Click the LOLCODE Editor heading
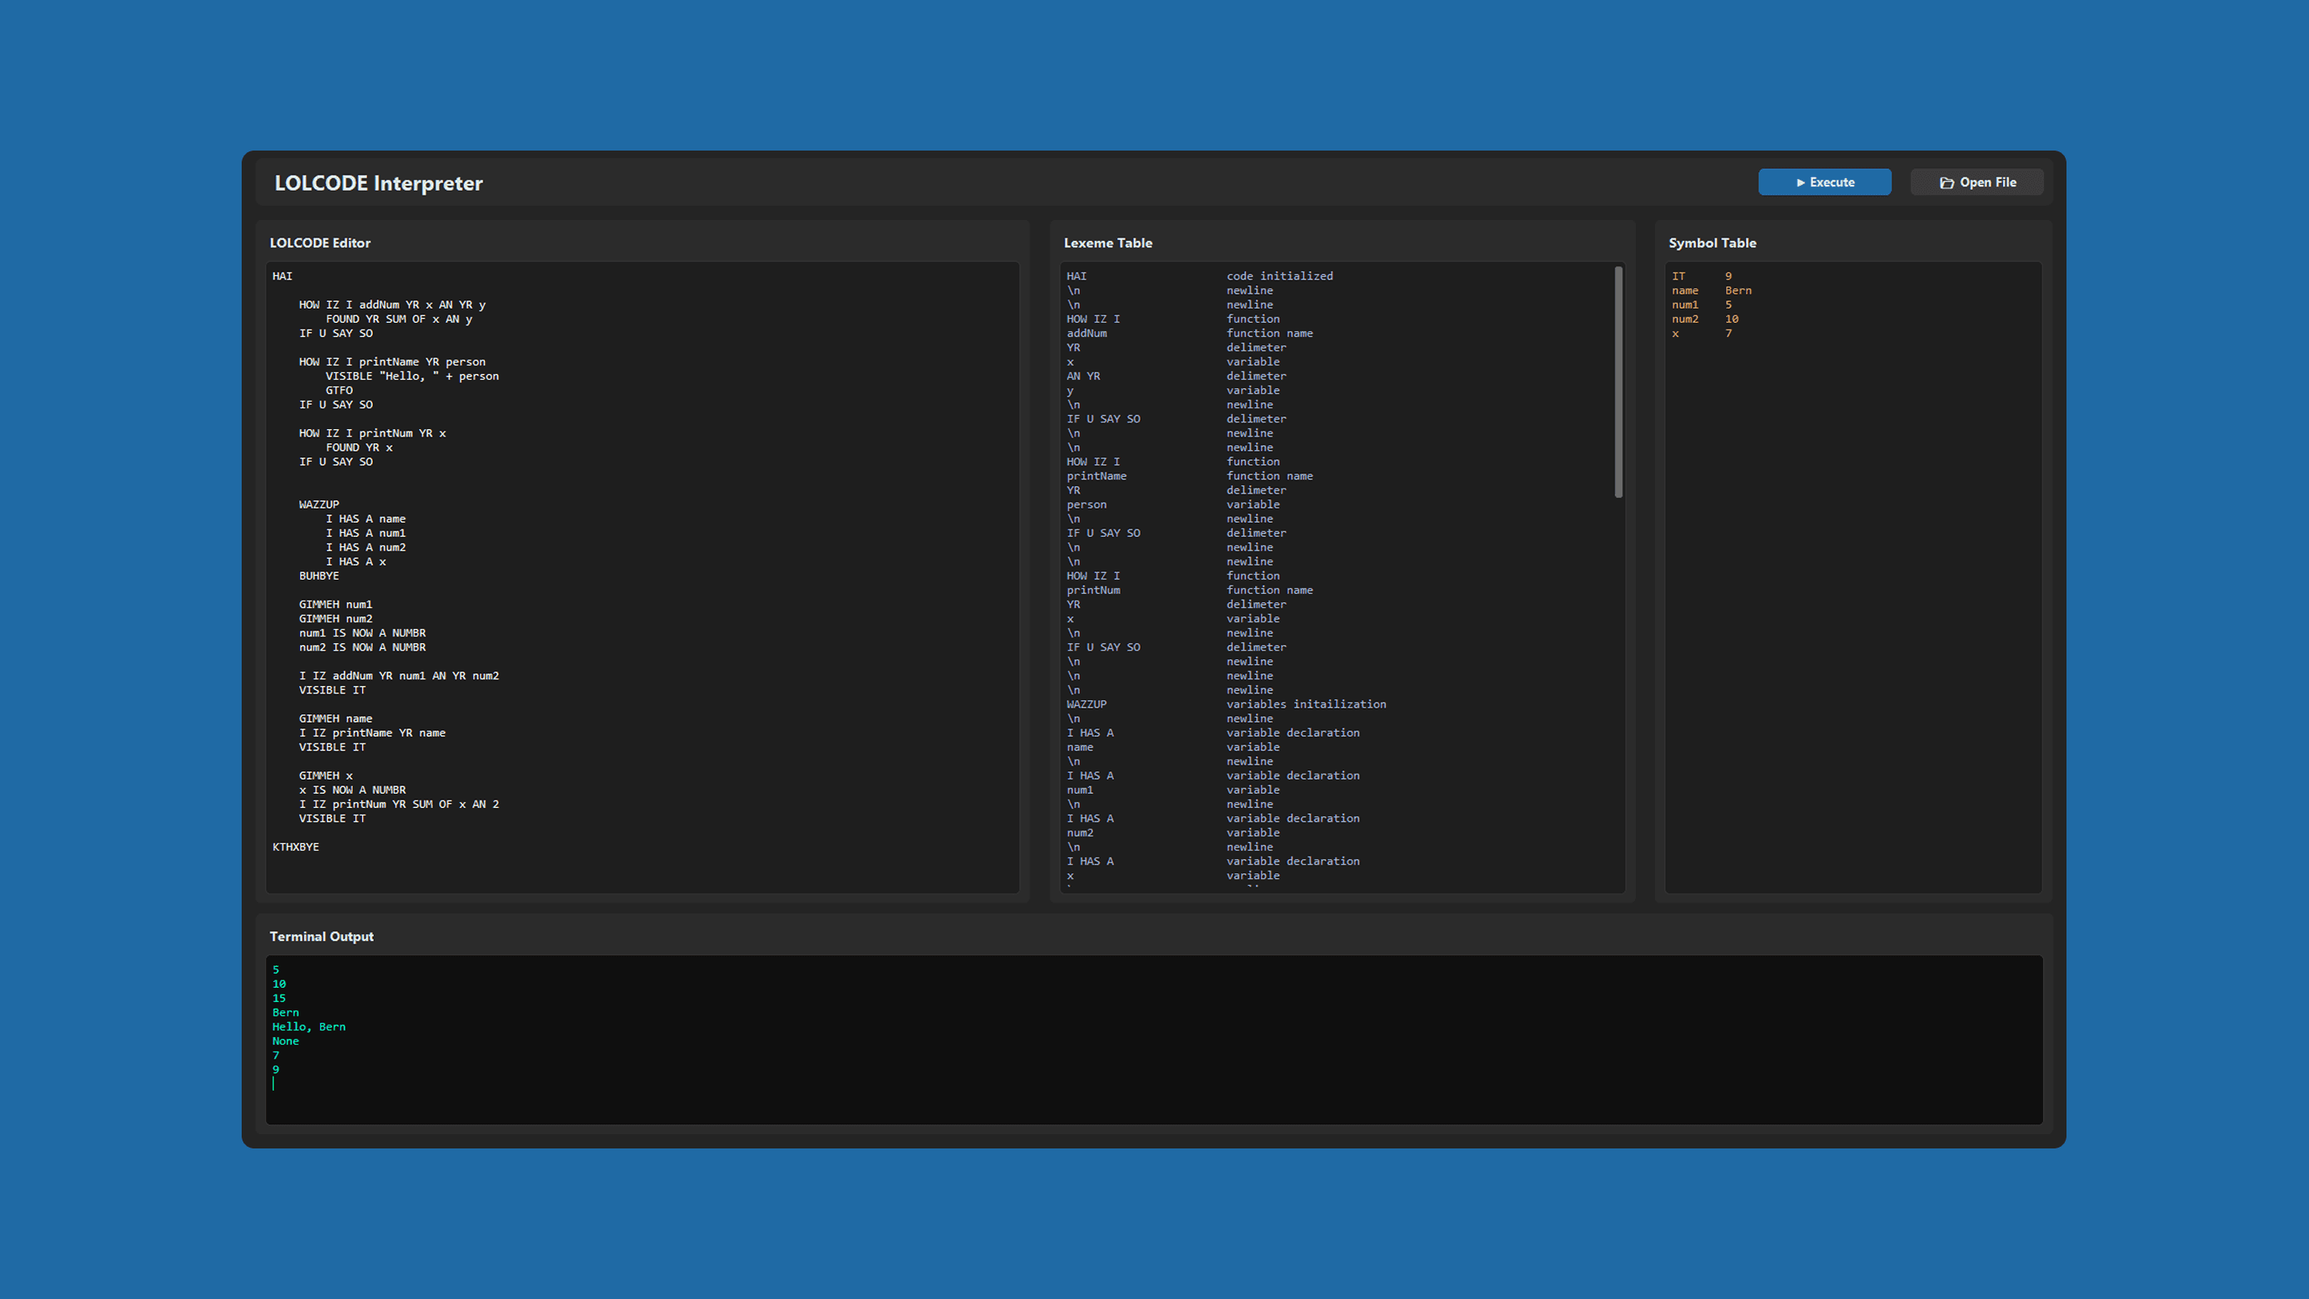The image size is (2309, 1299). [320, 243]
